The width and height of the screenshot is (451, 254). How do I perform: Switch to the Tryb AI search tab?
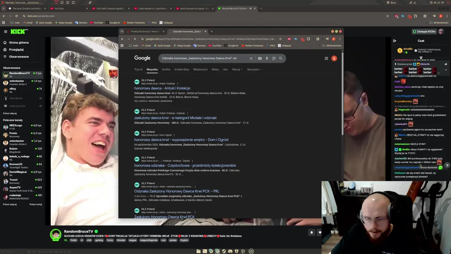[138, 69]
